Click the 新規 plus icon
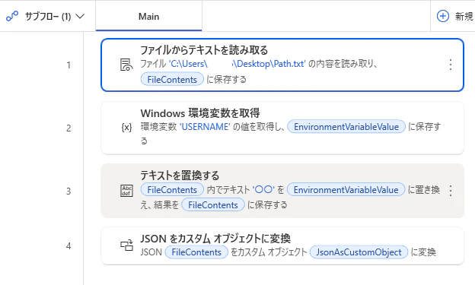This screenshot has width=475, height=285. (x=442, y=16)
